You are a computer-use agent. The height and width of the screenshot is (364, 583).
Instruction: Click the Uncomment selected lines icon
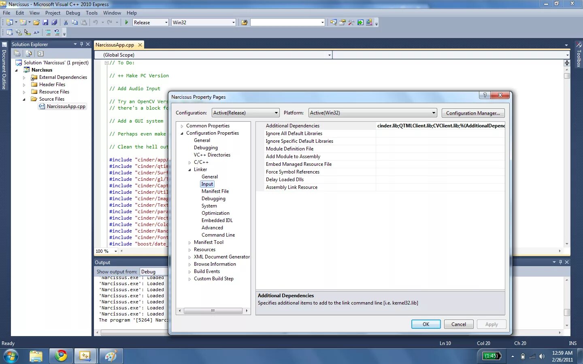[x=57, y=32]
